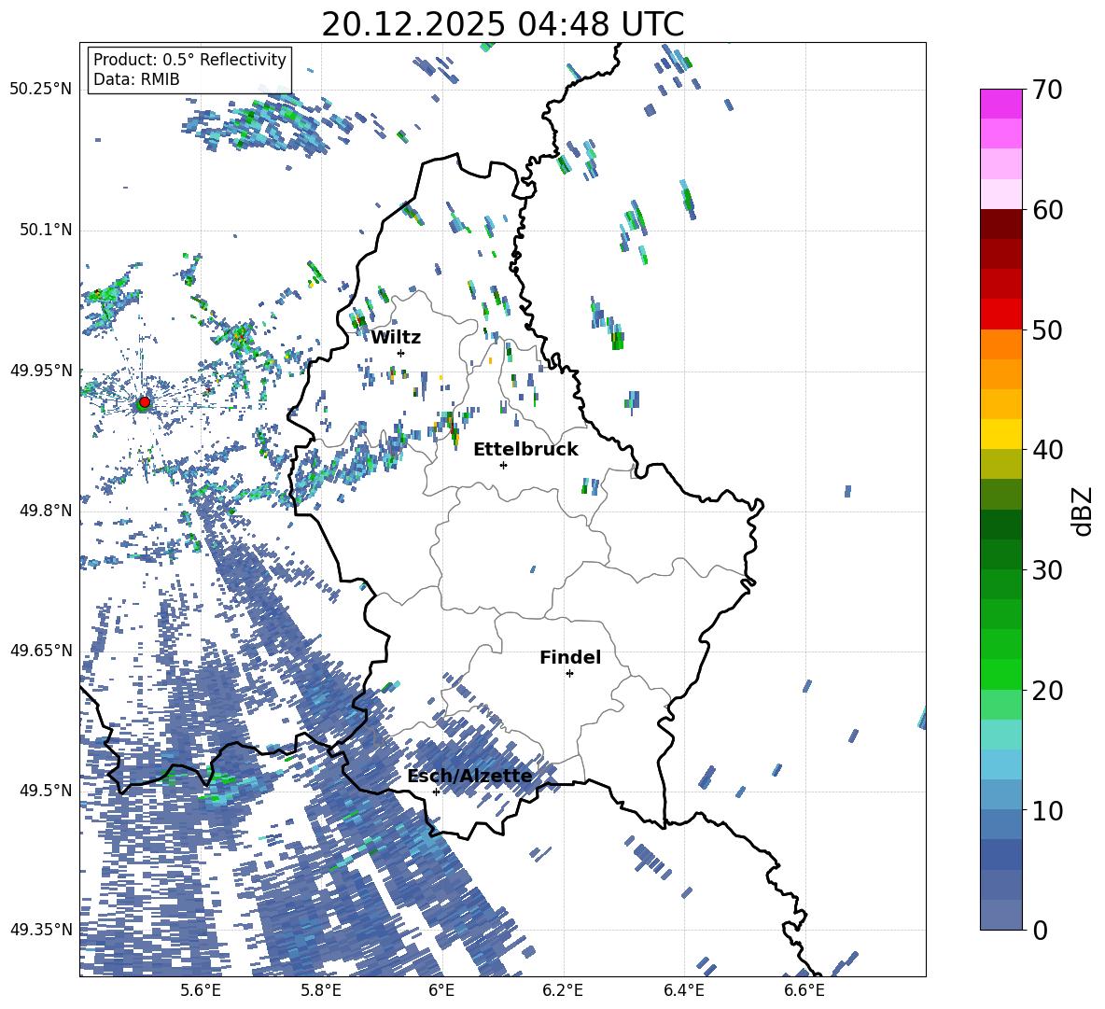Click the 49.35°N latitude tick label
The width and height of the screenshot is (1105, 1009).
(41, 930)
